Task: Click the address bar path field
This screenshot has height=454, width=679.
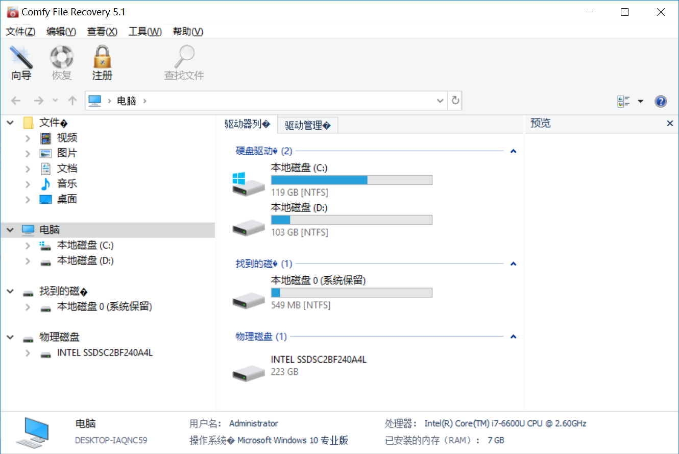Action: pyautogui.click(x=266, y=101)
